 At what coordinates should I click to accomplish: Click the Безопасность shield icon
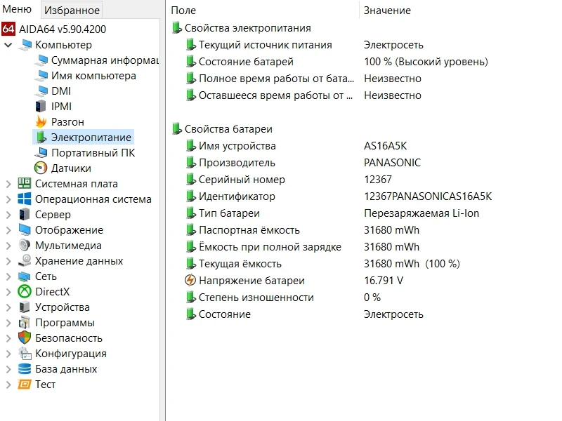tap(25, 338)
